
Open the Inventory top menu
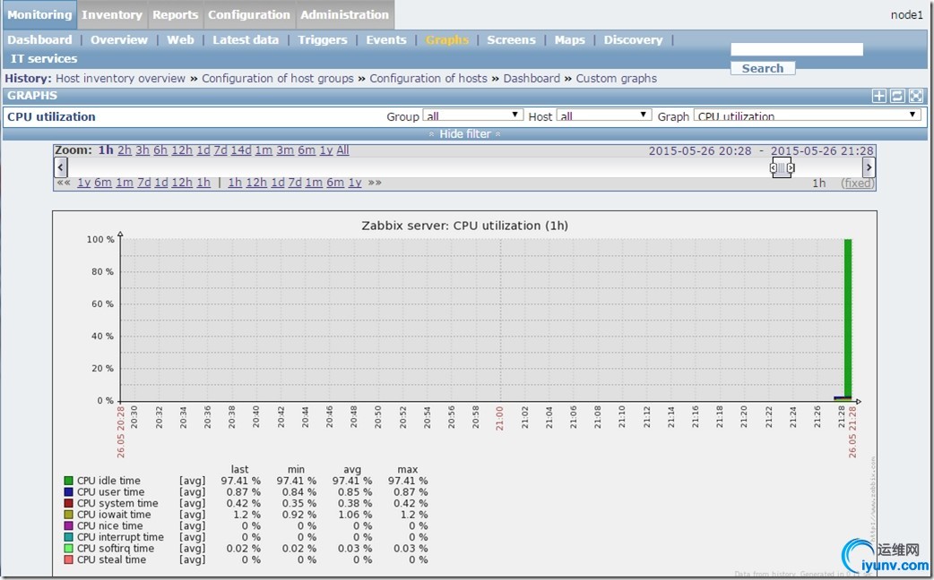112,15
